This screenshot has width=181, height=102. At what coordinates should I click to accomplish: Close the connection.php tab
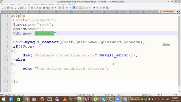click(x=174, y=12)
